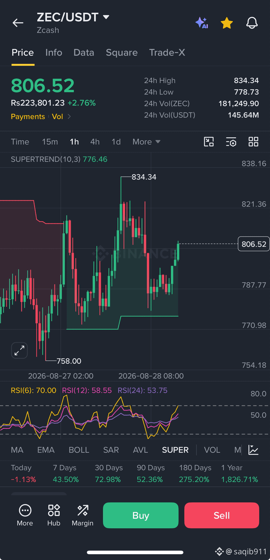Enable the SAR indicator
270x560 pixels.
(111, 450)
